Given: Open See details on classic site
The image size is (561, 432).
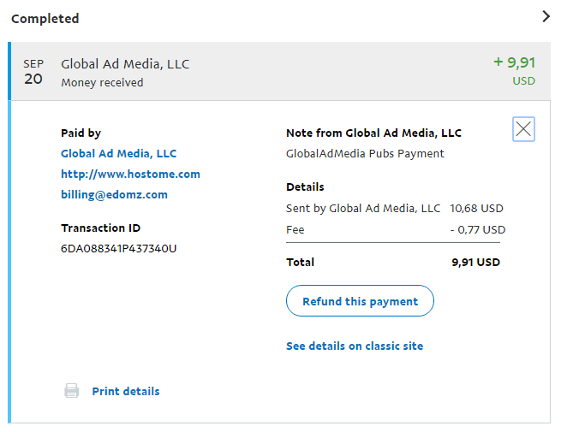Looking at the screenshot, I should pos(355,346).
